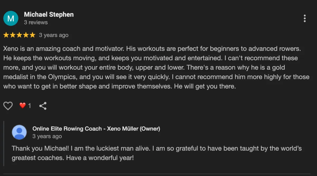
Task: Click the review's '3 years ago' timestamp
Action: [x=54, y=35]
